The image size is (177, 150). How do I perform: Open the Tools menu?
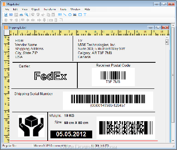[63, 9]
